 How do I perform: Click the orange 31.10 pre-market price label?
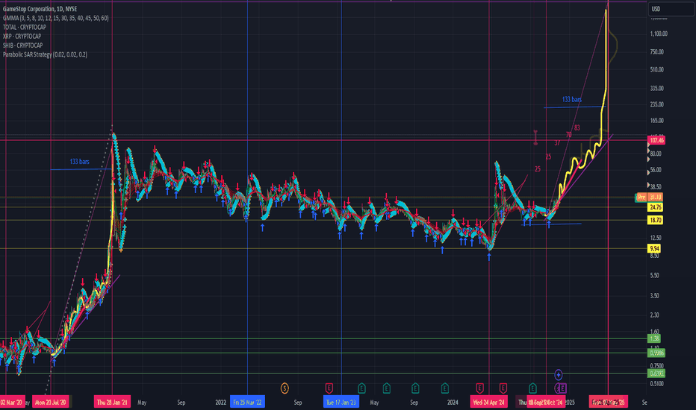click(x=655, y=198)
